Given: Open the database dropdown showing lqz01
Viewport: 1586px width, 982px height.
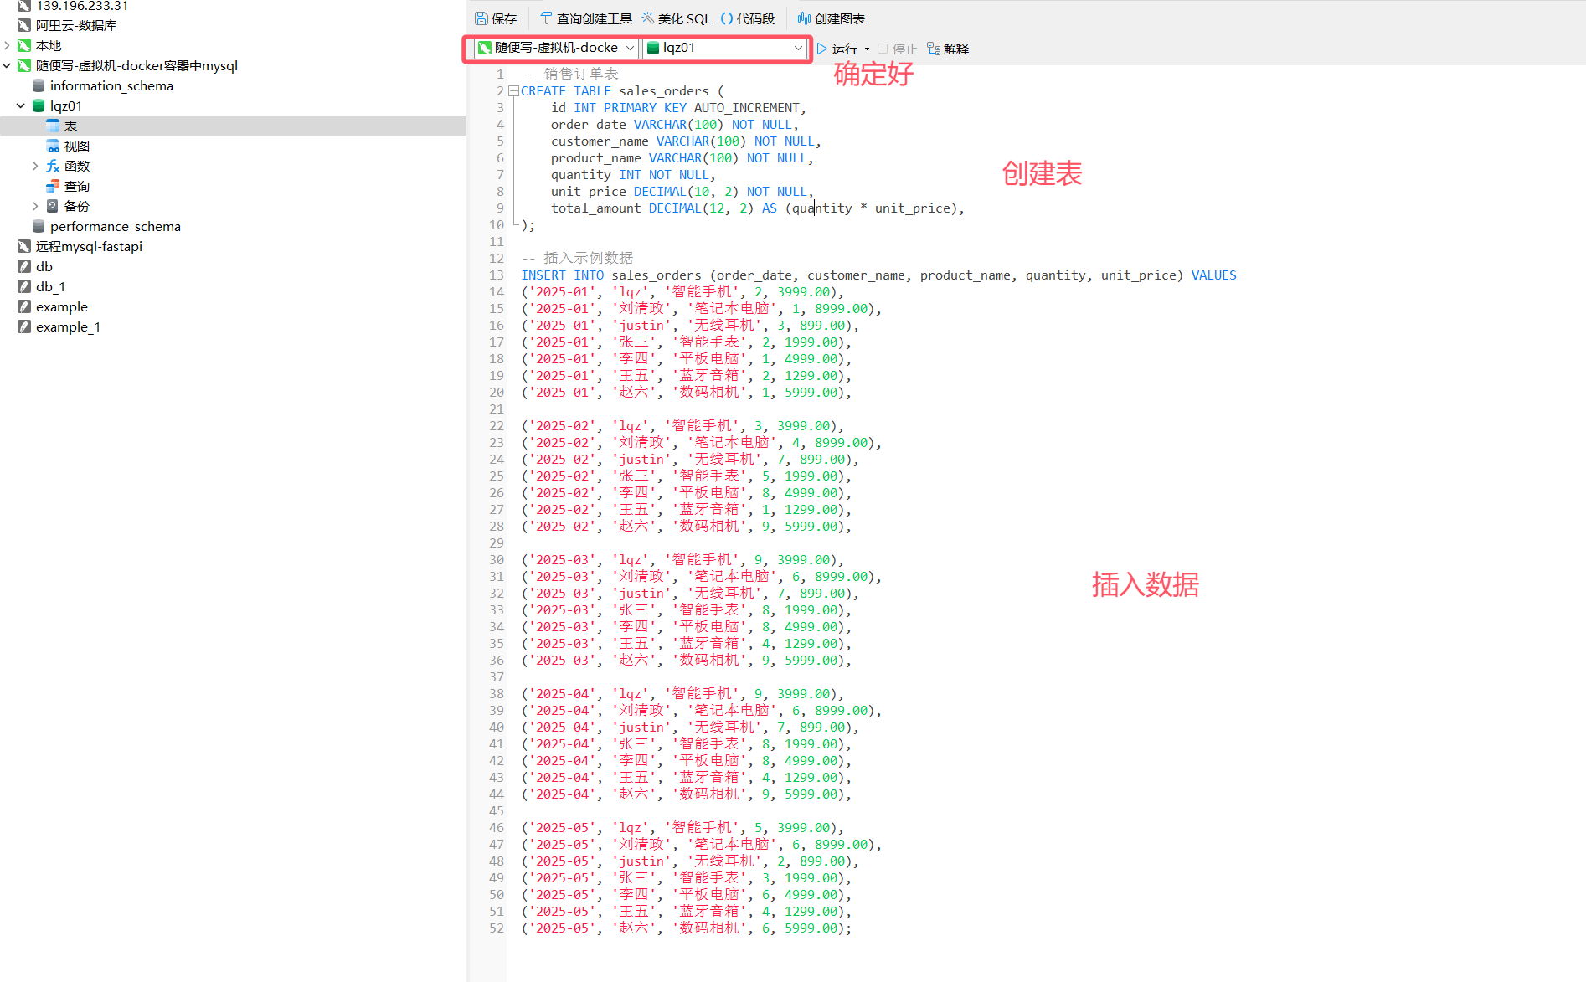Looking at the screenshot, I should click(x=724, y=48).
